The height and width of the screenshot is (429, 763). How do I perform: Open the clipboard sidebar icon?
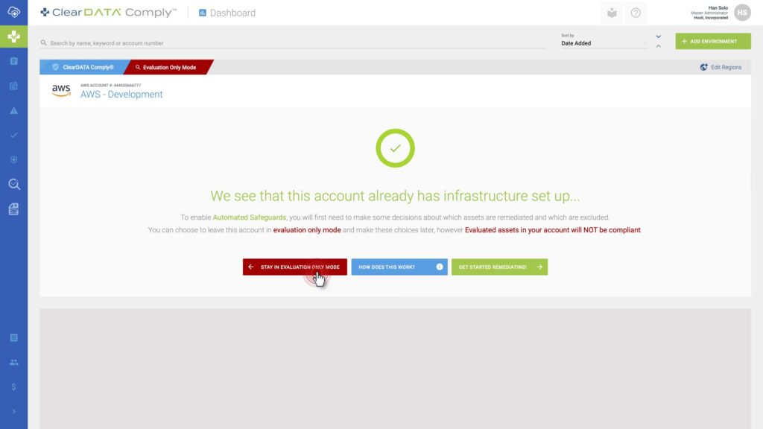13,61
